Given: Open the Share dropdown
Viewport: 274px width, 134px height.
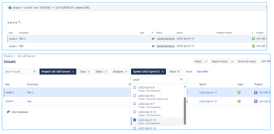Looking at the screenshot, I should pyautogui.click(x=200, y=62).
